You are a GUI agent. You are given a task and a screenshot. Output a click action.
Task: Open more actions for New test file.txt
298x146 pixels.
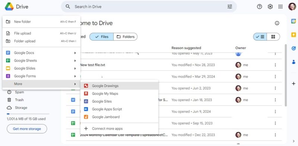[x=275, y=65]
